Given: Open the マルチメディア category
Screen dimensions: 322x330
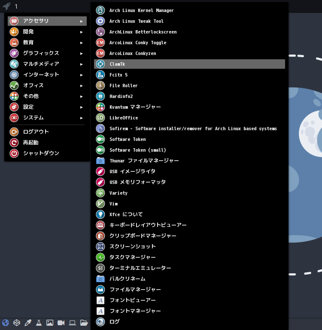Looking at the screenshot, I should tap(41, 64).
